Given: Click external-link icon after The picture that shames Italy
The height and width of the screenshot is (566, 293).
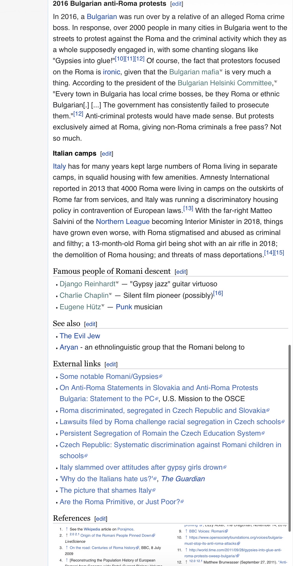Looking at the screenshot, I should (154, 490).
